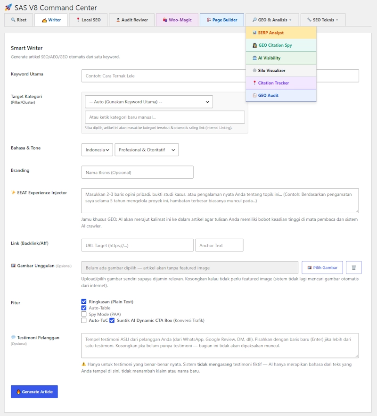This screenshot has width=377, height=416.
Task: Click the featured image path field
Action: 190,267
